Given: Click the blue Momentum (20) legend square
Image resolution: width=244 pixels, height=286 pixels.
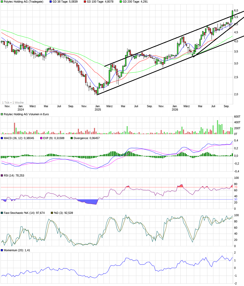Looking at the screenshot, I should point(2,250).
